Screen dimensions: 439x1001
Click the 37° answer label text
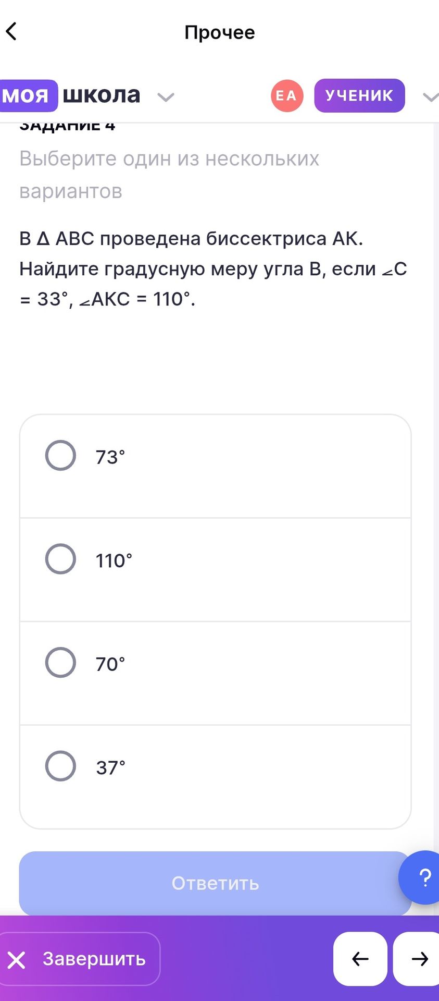pyautogui.click(x=110, y=767)
